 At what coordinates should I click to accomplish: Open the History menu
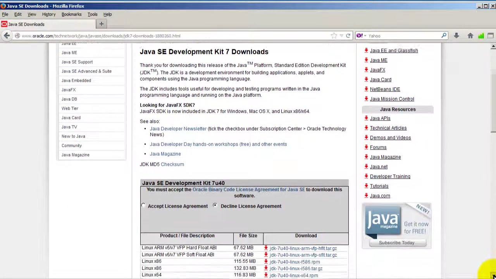pyautogui.click(x=49, y=14)
